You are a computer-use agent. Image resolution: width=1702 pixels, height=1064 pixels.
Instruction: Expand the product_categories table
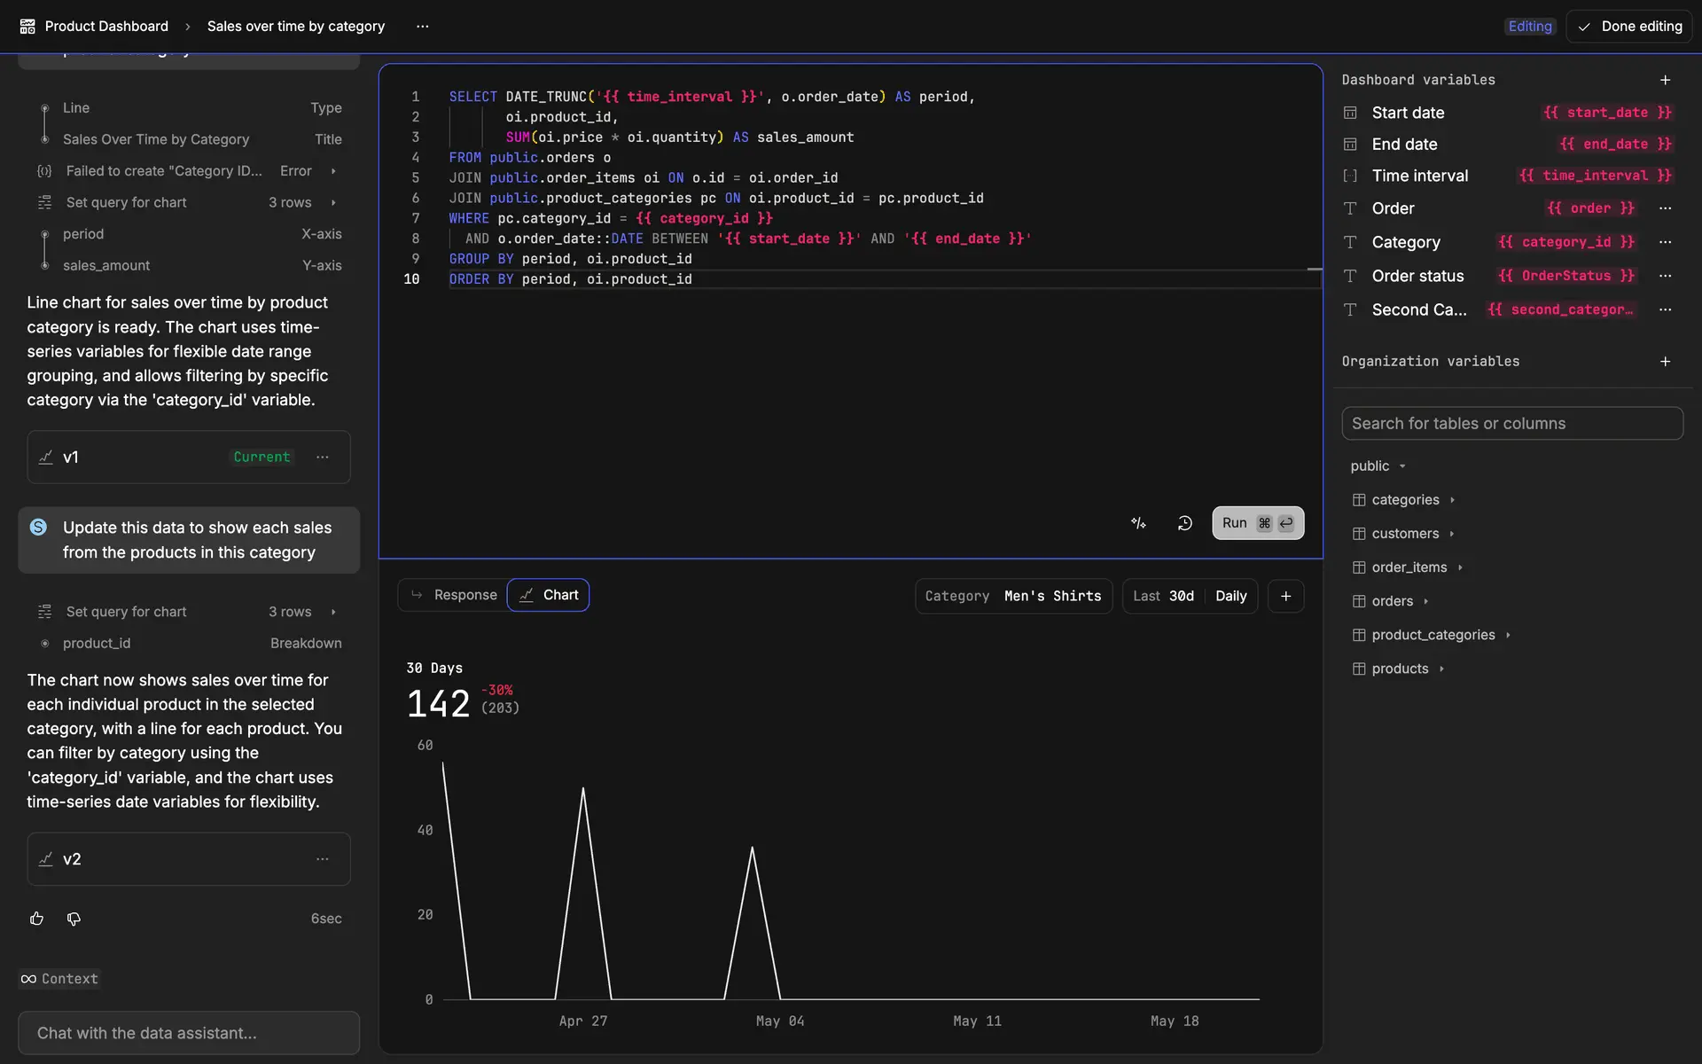tap(1433, 635)
